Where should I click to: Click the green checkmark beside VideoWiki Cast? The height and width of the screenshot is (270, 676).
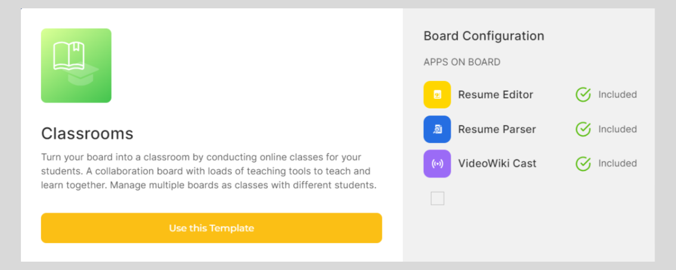click(583, 163)
